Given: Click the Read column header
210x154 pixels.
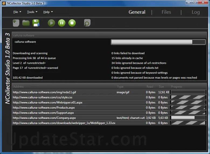Looking at the screenshot, I should (x=150, y=87).
